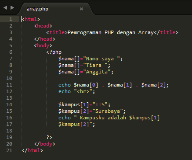The width and height of the screenshot is (192, 160).
Task: Click the text 'Kampusku adalah'
Action: 103,118
